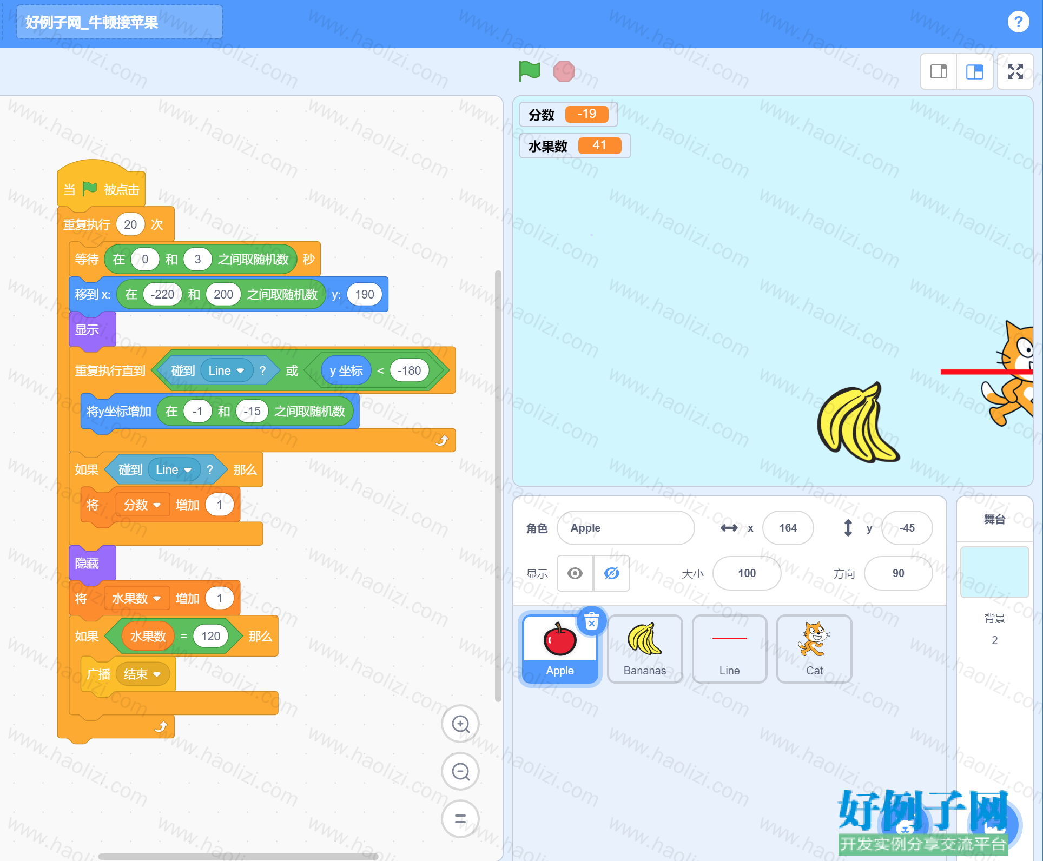Edit repeat count value 20
Viewport: 1043px width, 861px height.
tap(130, 224)
